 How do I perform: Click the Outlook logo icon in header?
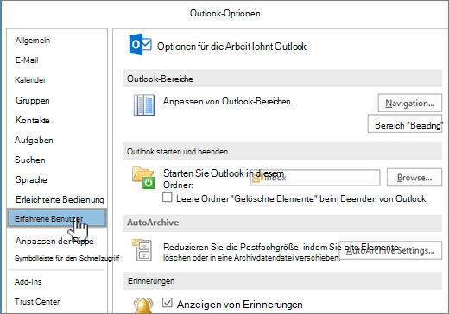tap(140, 44)
